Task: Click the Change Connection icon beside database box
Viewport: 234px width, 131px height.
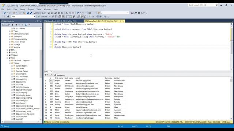Action: 8,16
